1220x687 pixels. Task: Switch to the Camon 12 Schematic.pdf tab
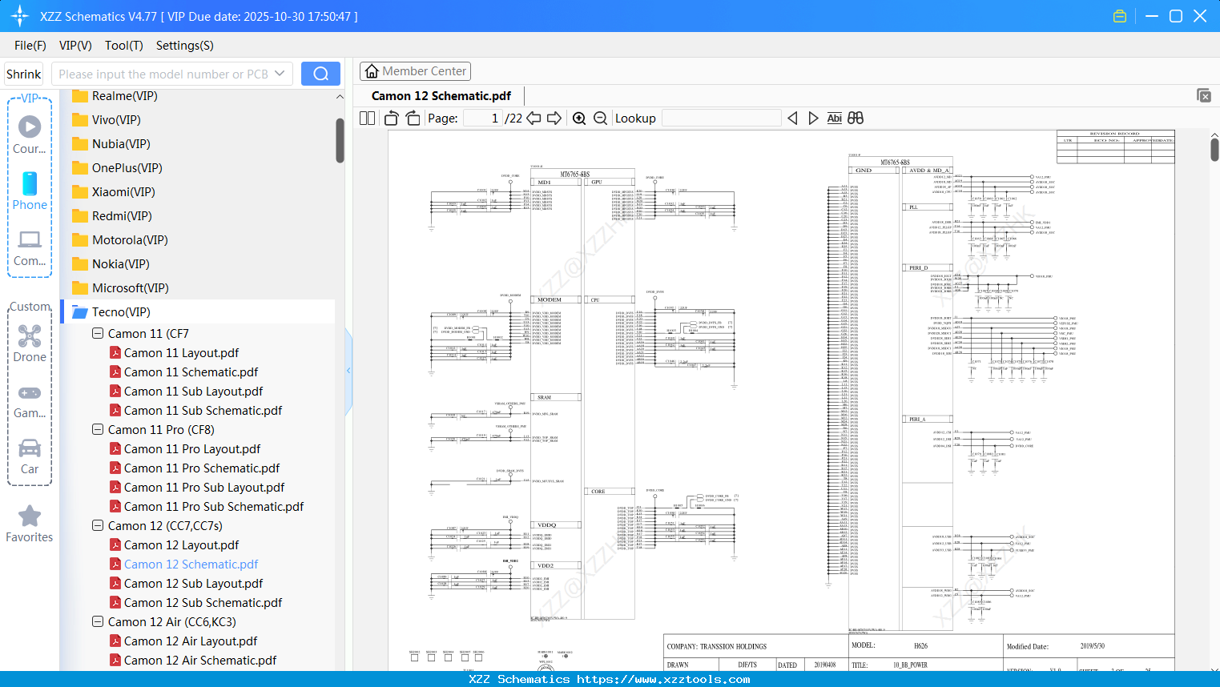[x=441, y=95]
